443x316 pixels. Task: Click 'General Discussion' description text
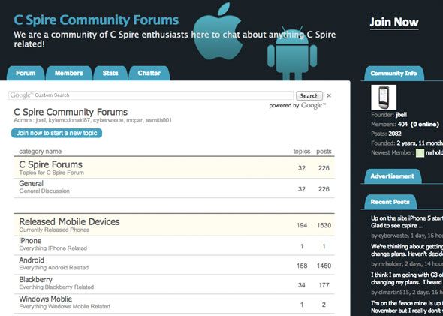click(44, 191)
